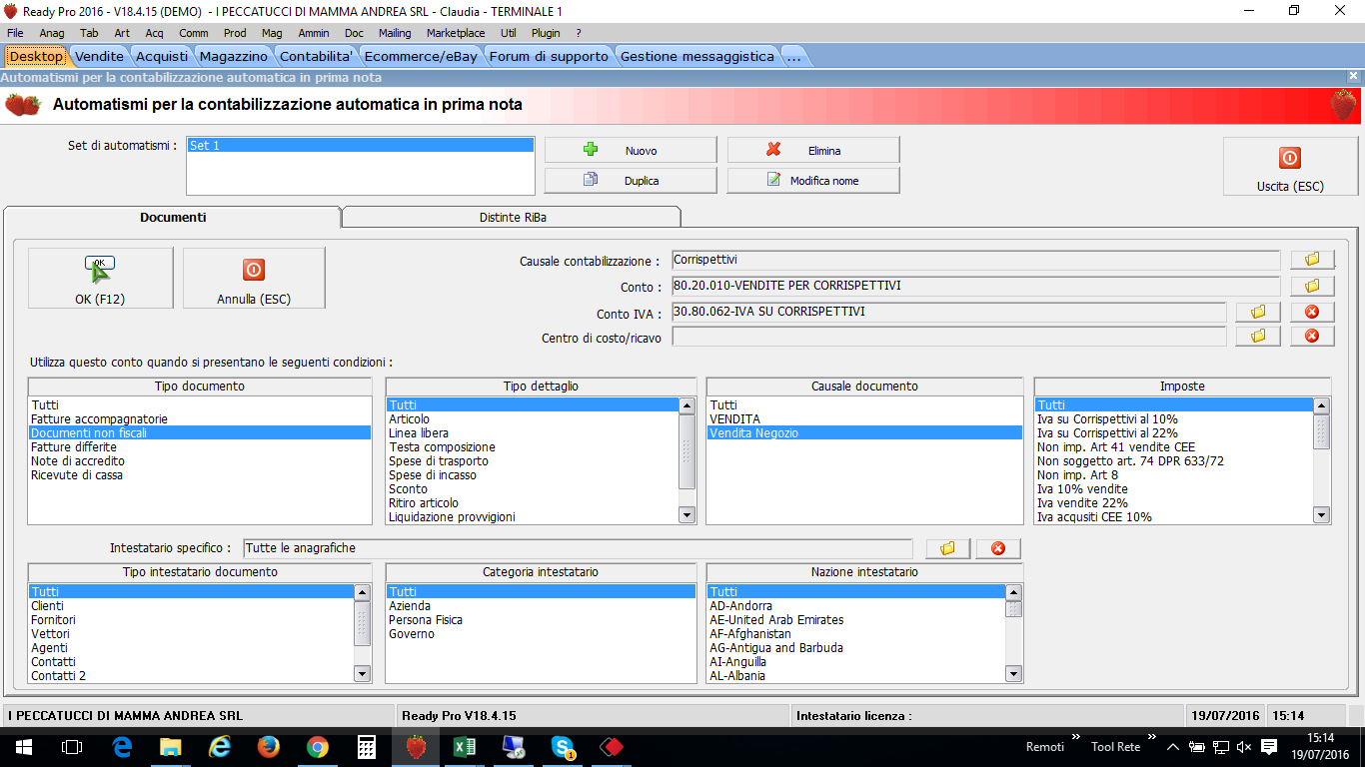
Task: Open the Marketplace menu
Action: pos(456,33)
